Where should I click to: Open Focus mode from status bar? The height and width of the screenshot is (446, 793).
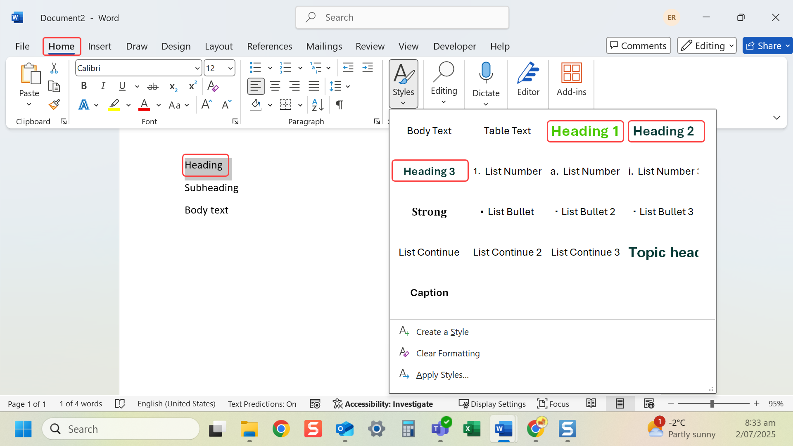pos(553,403)
